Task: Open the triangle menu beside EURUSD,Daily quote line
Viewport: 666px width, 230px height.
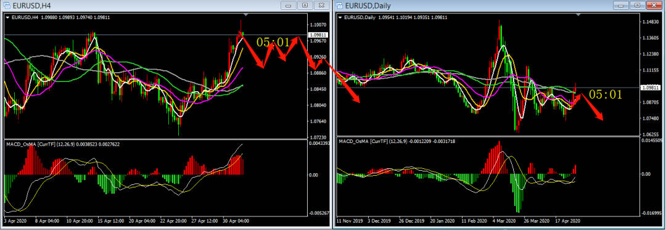Action: pos(340,17)
